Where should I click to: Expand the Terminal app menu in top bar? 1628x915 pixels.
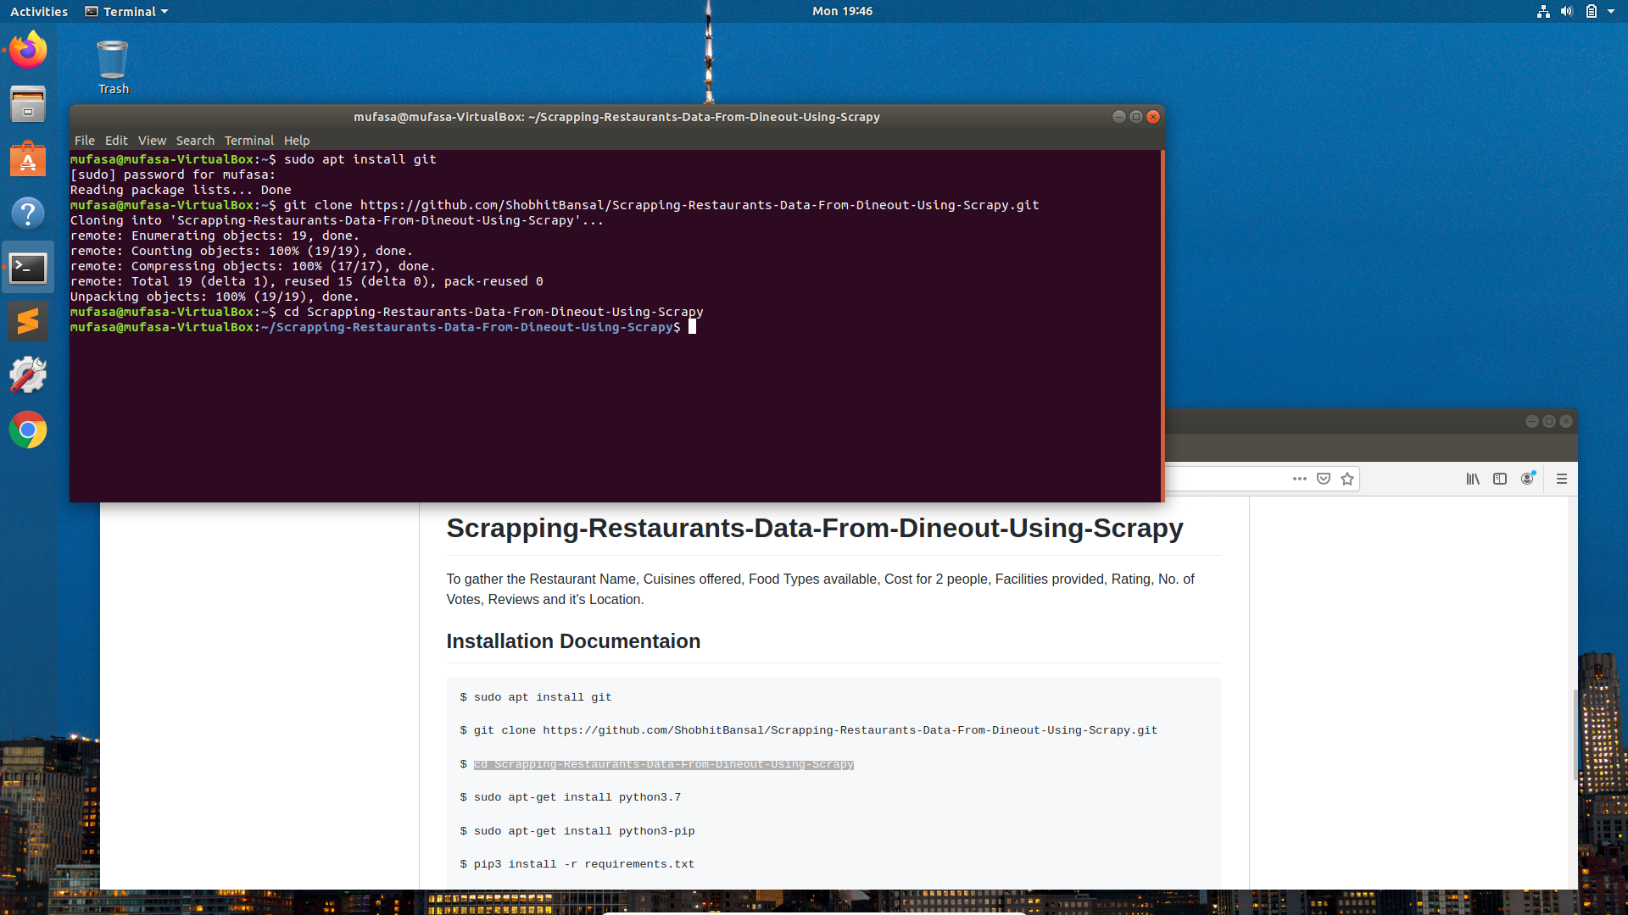(x=127, y=11)
